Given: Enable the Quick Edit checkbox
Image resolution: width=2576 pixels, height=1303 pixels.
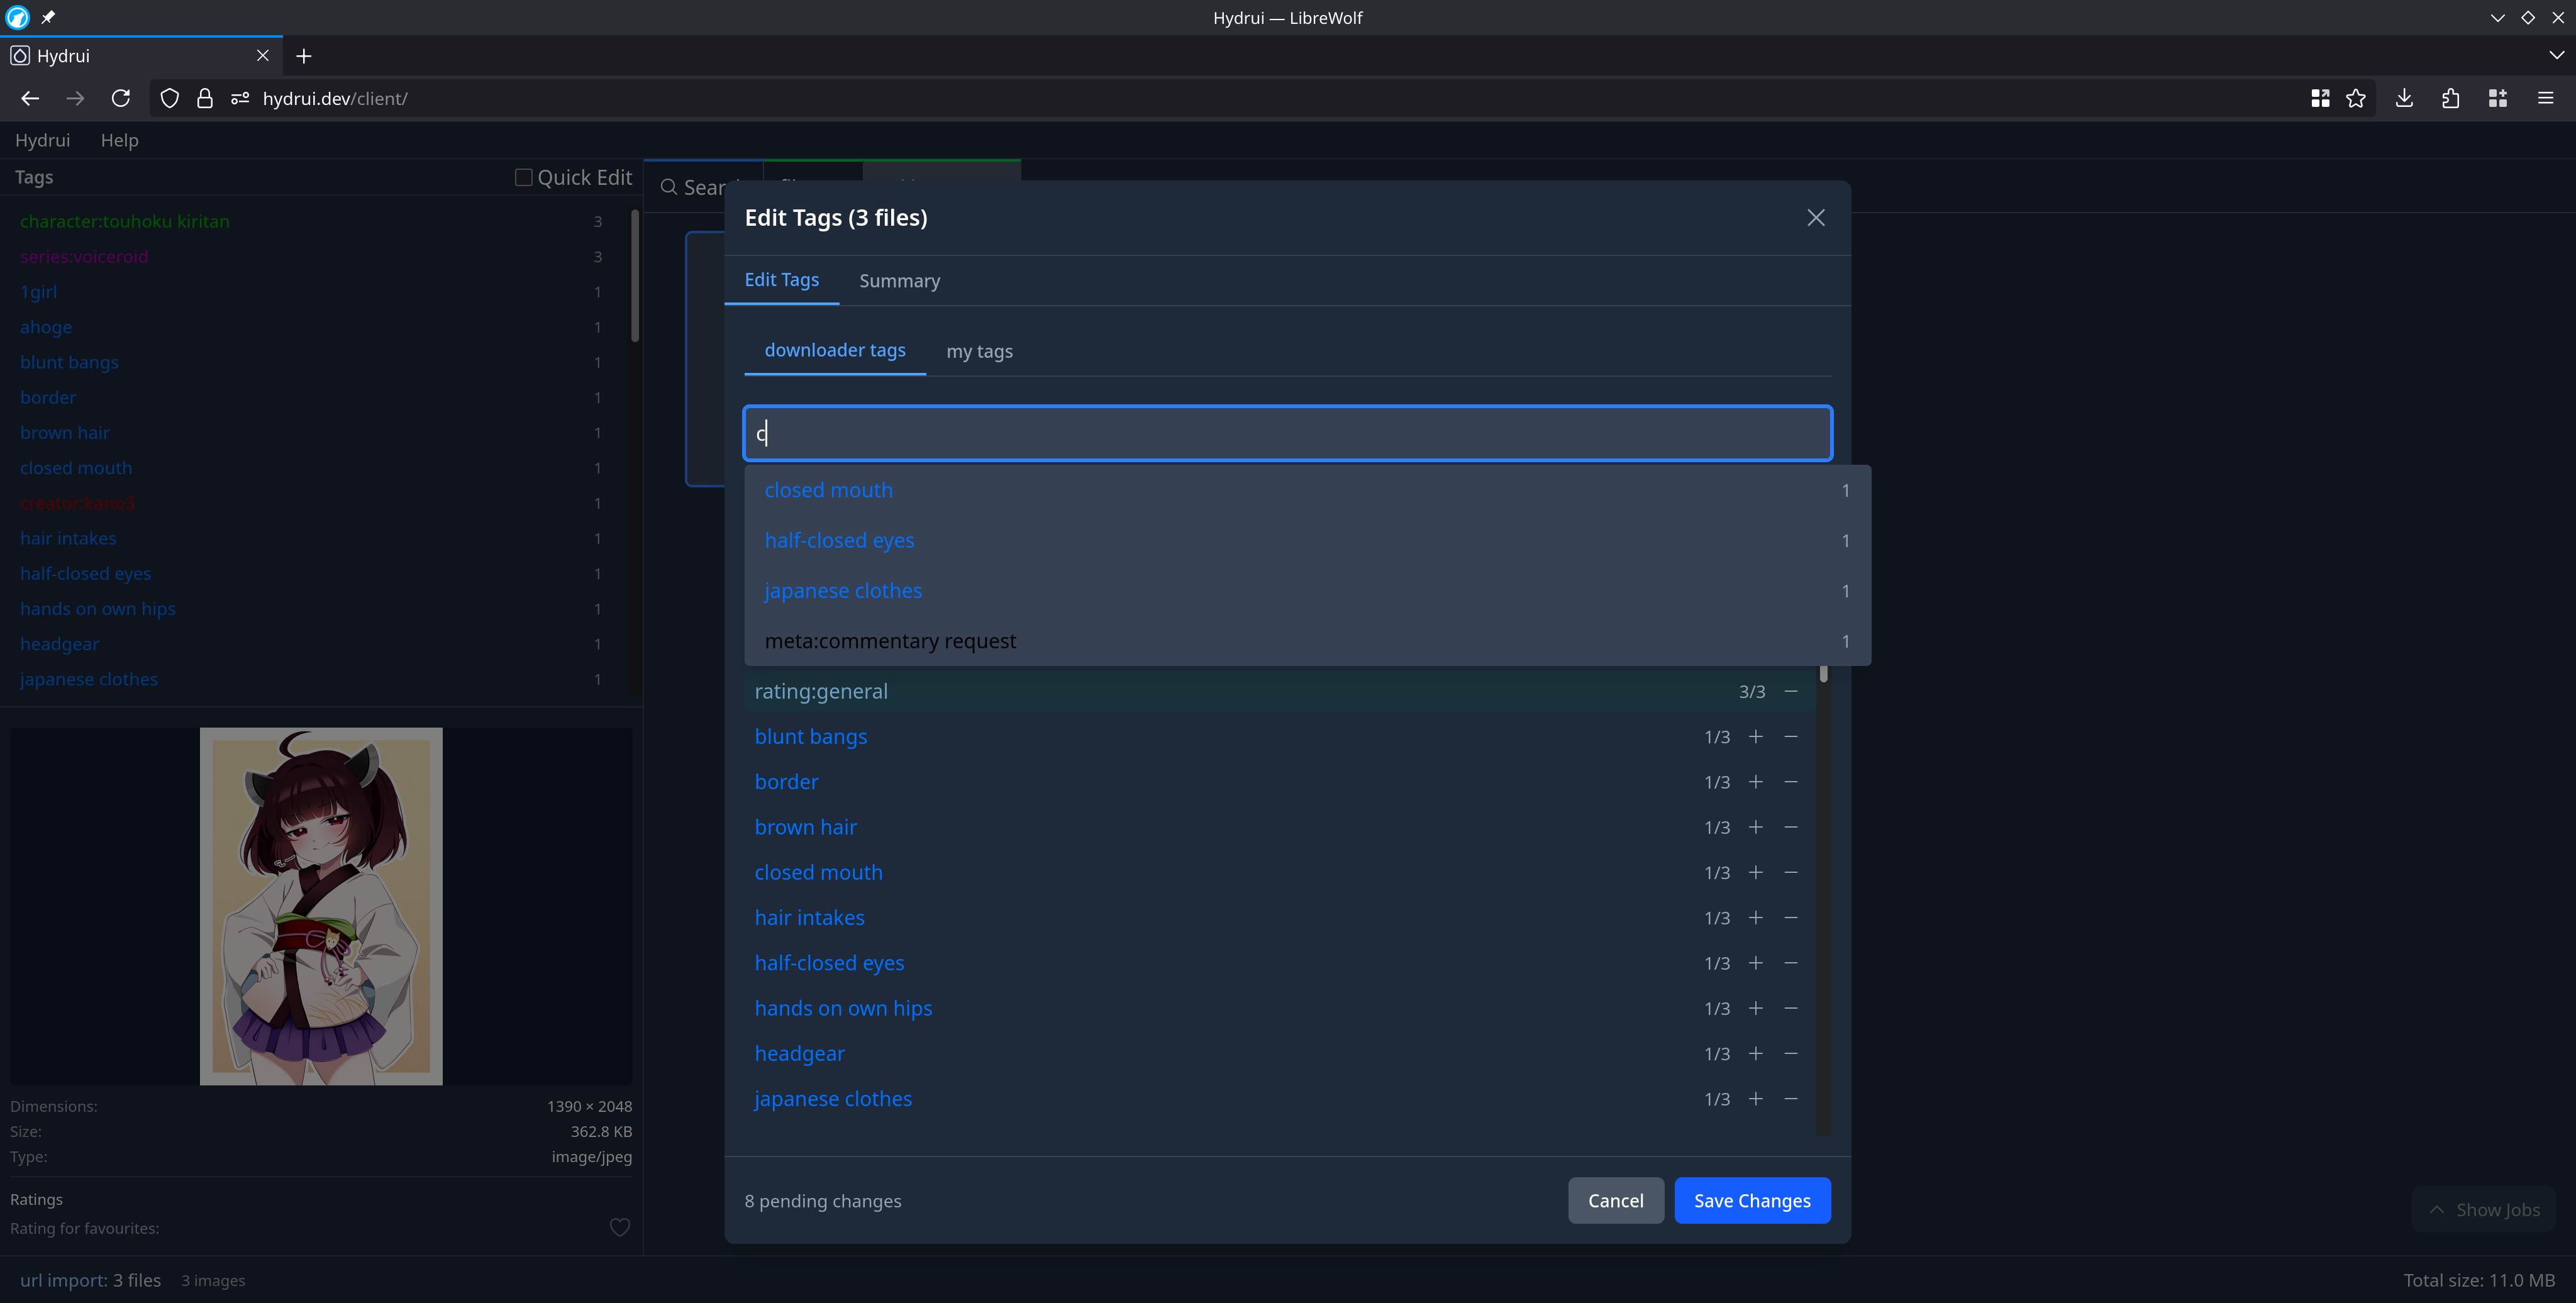Looking at the screenshot, I should pyautogui.click(x=523, y=177).
